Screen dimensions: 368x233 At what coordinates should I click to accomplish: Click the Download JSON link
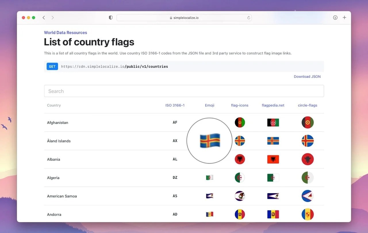pos(307,77)
